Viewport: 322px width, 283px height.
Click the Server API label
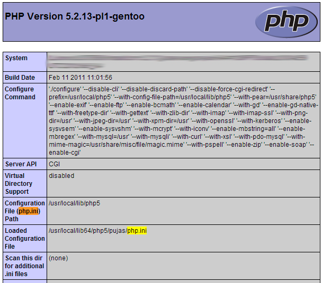pos(21,164)
